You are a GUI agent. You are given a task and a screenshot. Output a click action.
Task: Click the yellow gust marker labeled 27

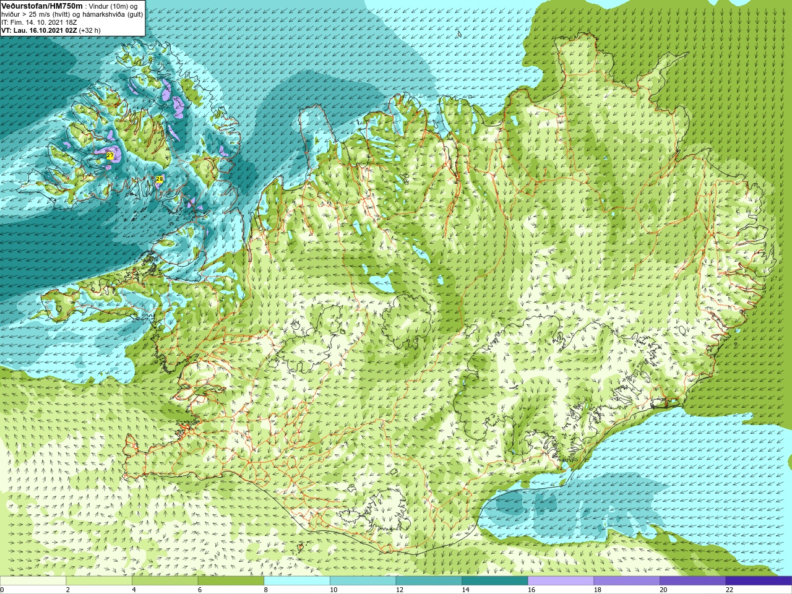click(110, 155)
